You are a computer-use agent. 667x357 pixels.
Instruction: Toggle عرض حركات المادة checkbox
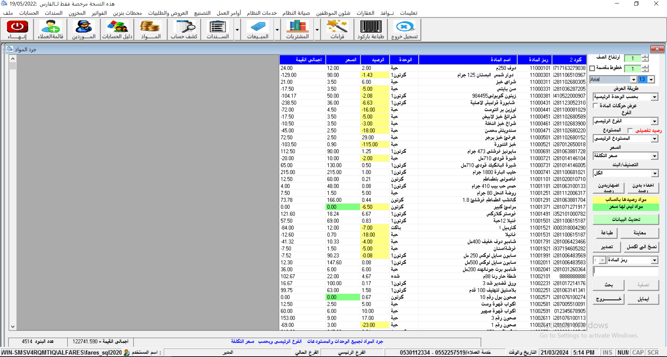(596, 106)
